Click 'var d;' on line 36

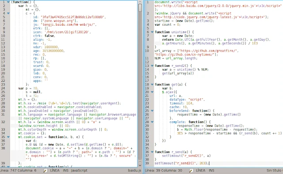pos(31,141)
